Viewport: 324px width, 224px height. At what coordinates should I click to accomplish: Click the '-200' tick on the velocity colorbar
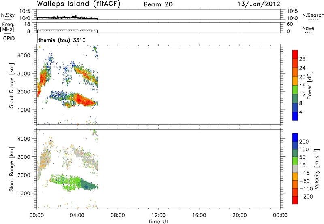click(x=306, y=197)
